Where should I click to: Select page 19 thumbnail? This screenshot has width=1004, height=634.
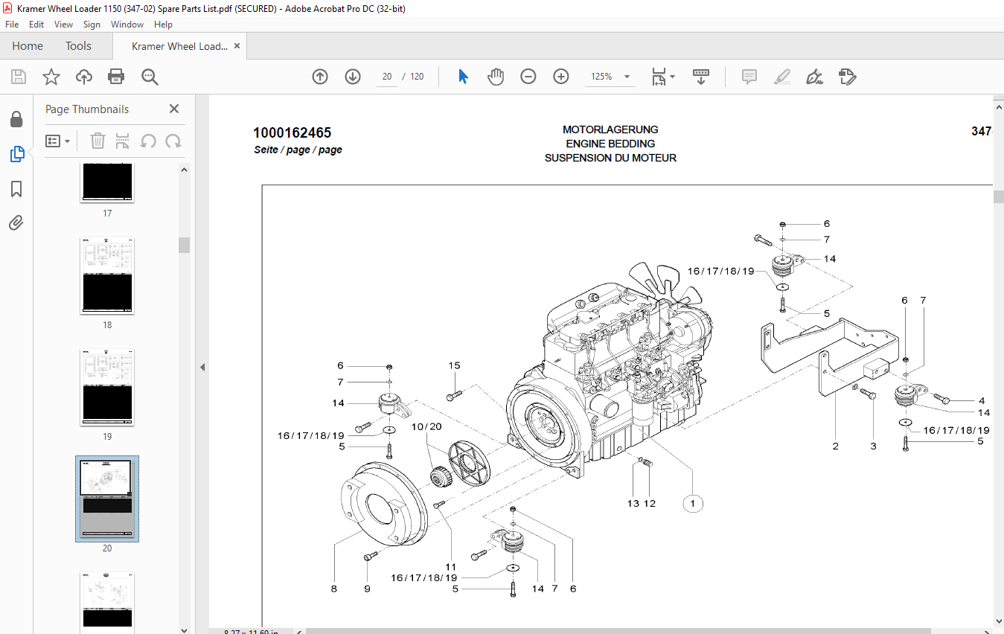coord(107,387)
